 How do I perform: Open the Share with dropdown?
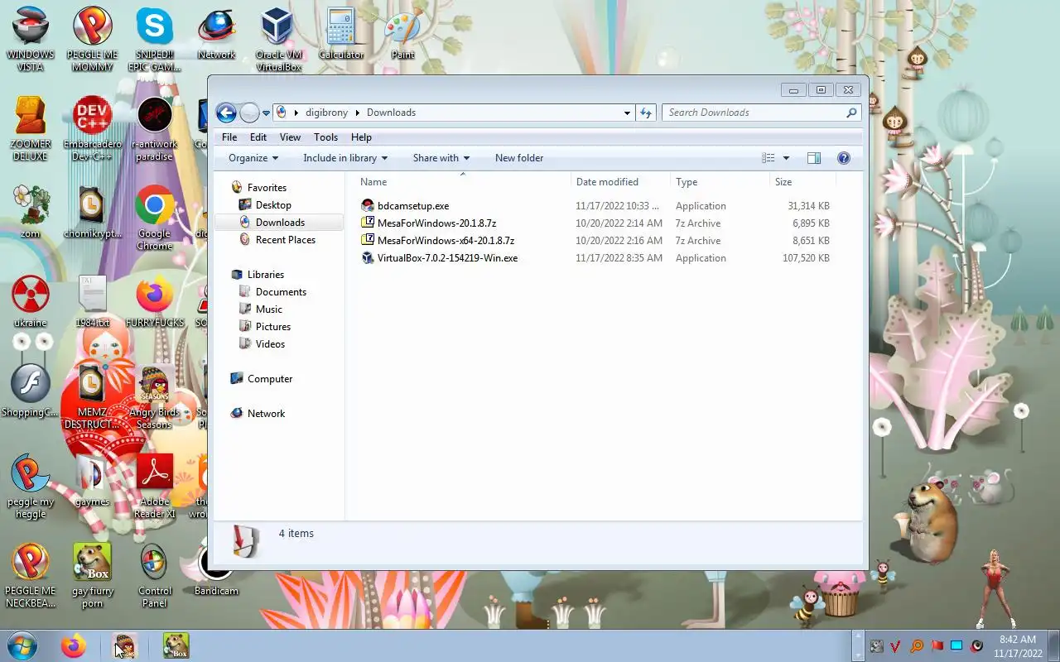[441, 158]
